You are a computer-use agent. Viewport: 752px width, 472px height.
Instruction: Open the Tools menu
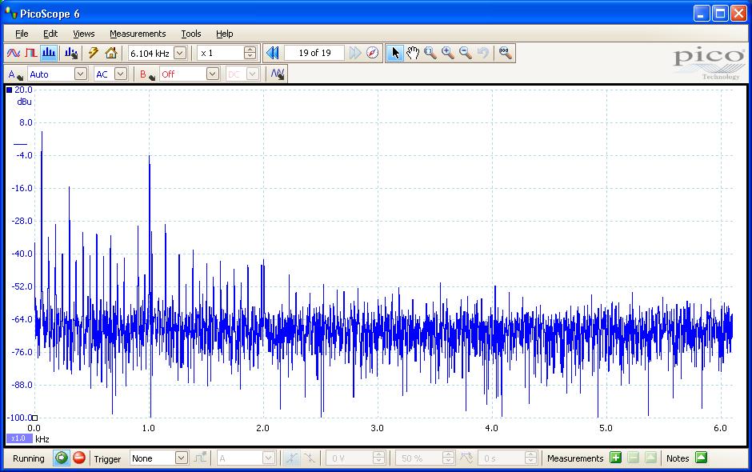coord(190,34)
